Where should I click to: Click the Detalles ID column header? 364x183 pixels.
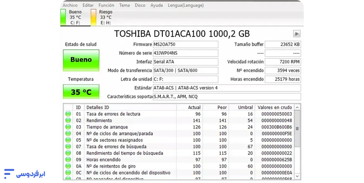click(130, 107)
